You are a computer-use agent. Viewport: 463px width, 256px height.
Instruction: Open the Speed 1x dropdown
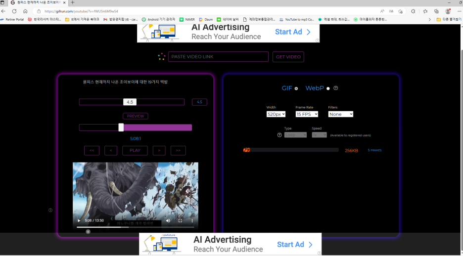(319, 135)
